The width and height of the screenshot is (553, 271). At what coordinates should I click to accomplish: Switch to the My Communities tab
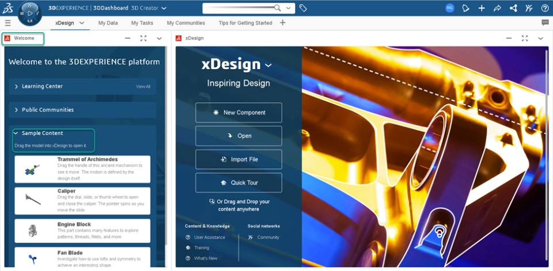186,23
